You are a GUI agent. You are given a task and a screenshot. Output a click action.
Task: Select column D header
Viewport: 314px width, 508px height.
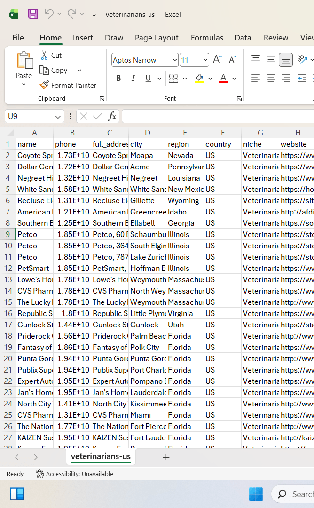click(x=147, y=133)
